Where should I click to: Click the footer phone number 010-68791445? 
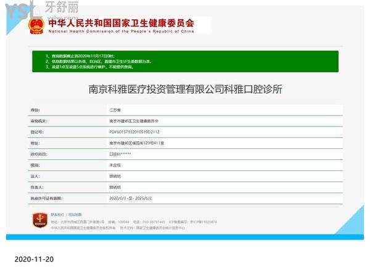(154, 222)
